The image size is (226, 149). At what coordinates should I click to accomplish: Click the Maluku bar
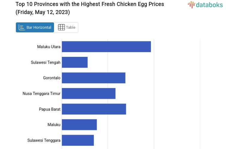pos(79,124)
